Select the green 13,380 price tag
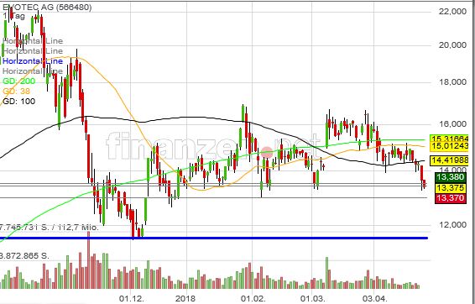The height and width of the screenshot is (304, 475). (x=451, y=177)
